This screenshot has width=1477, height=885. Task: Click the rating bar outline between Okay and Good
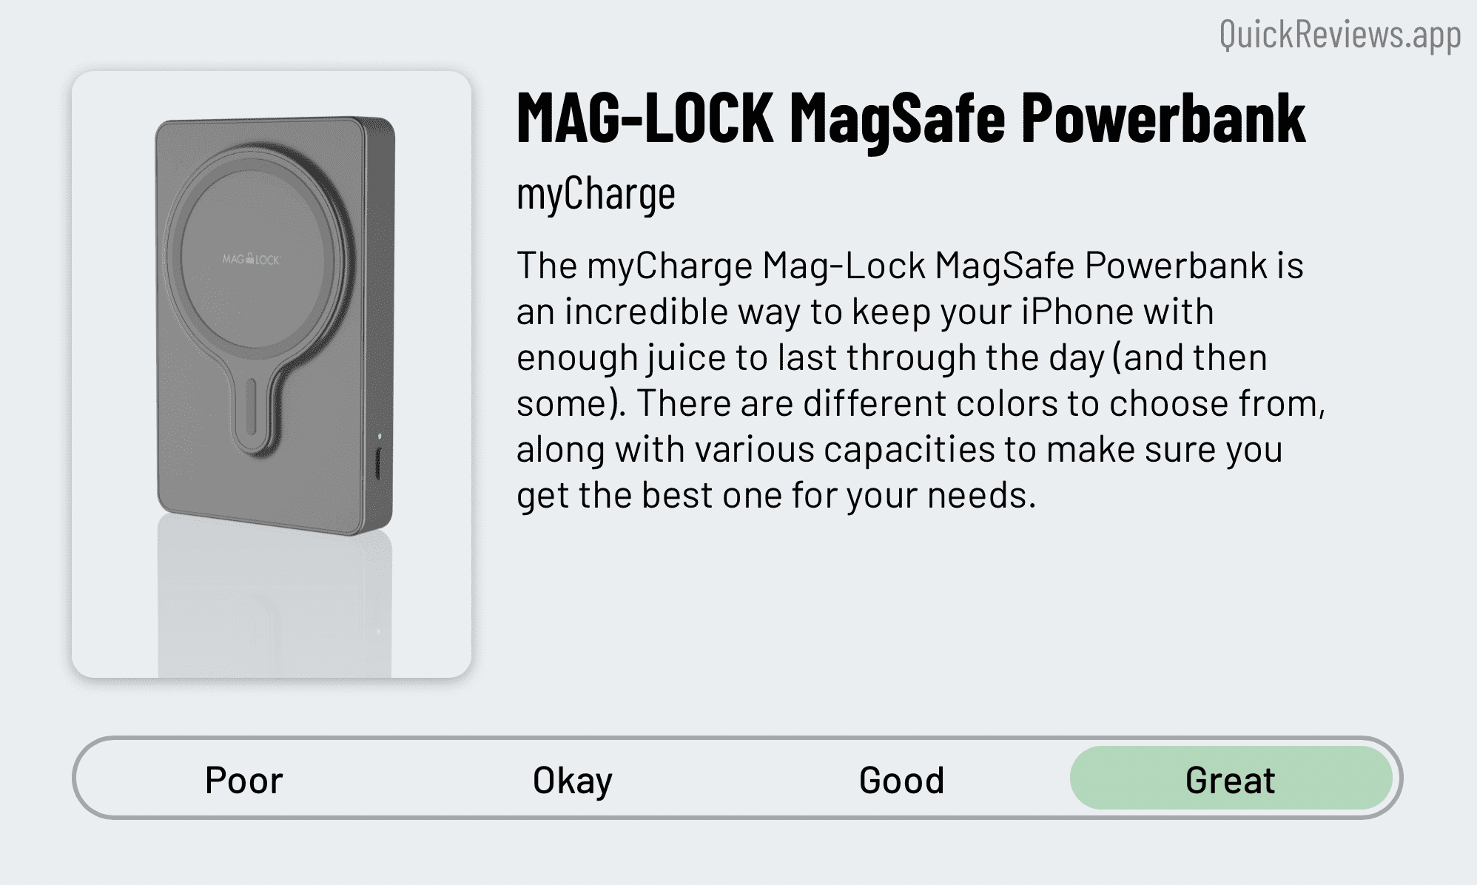[x=737, y=740]
